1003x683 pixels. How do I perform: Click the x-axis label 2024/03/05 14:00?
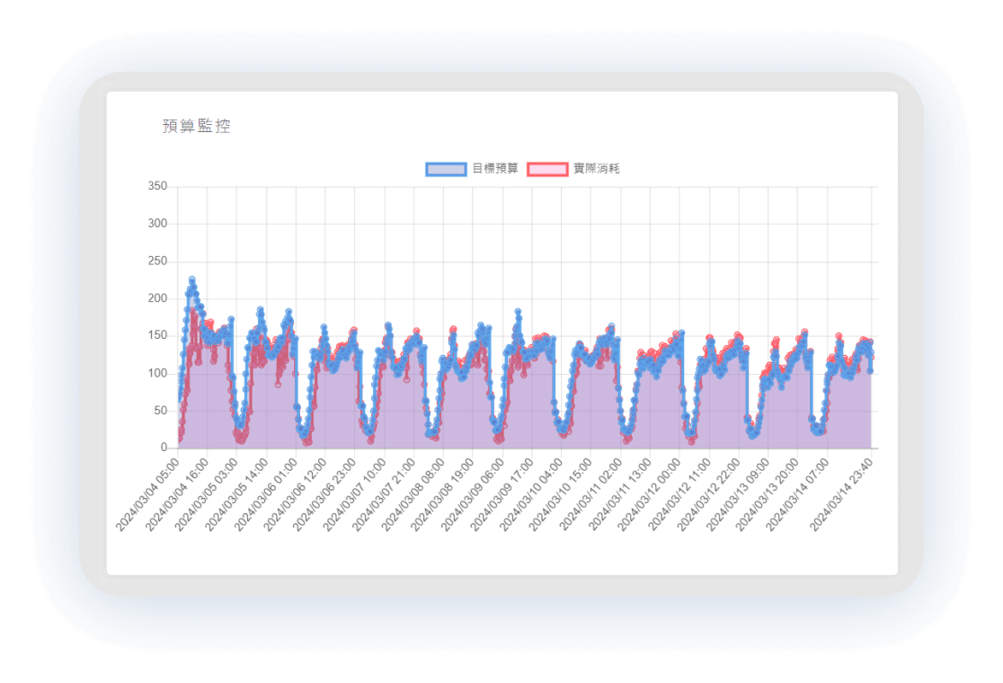pos(236,494)
